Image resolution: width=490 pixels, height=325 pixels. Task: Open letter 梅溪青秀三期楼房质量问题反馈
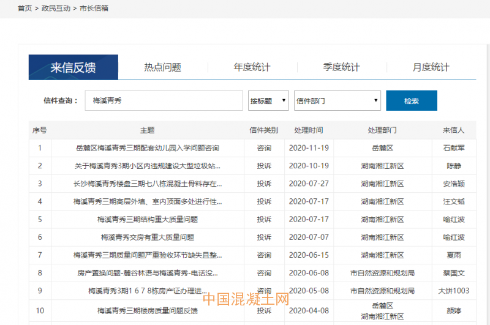pyautogui.click(x=147, y=311)
